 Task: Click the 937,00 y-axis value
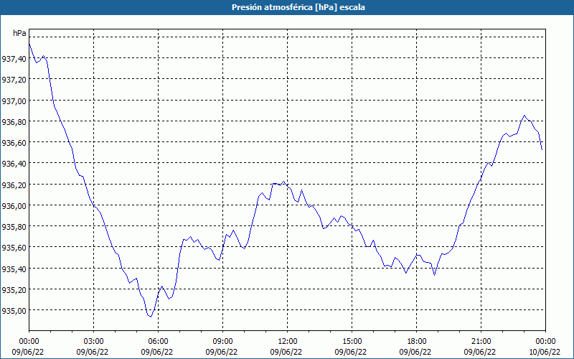pos(14,101)
